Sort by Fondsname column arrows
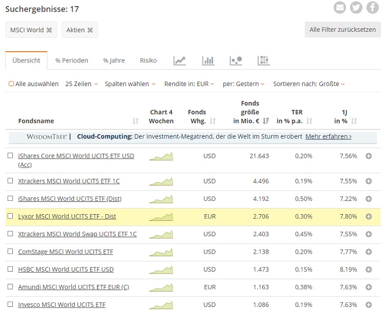 [x=136, y=121]
